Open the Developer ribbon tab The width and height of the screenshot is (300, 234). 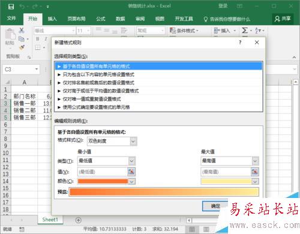[184, 19]
